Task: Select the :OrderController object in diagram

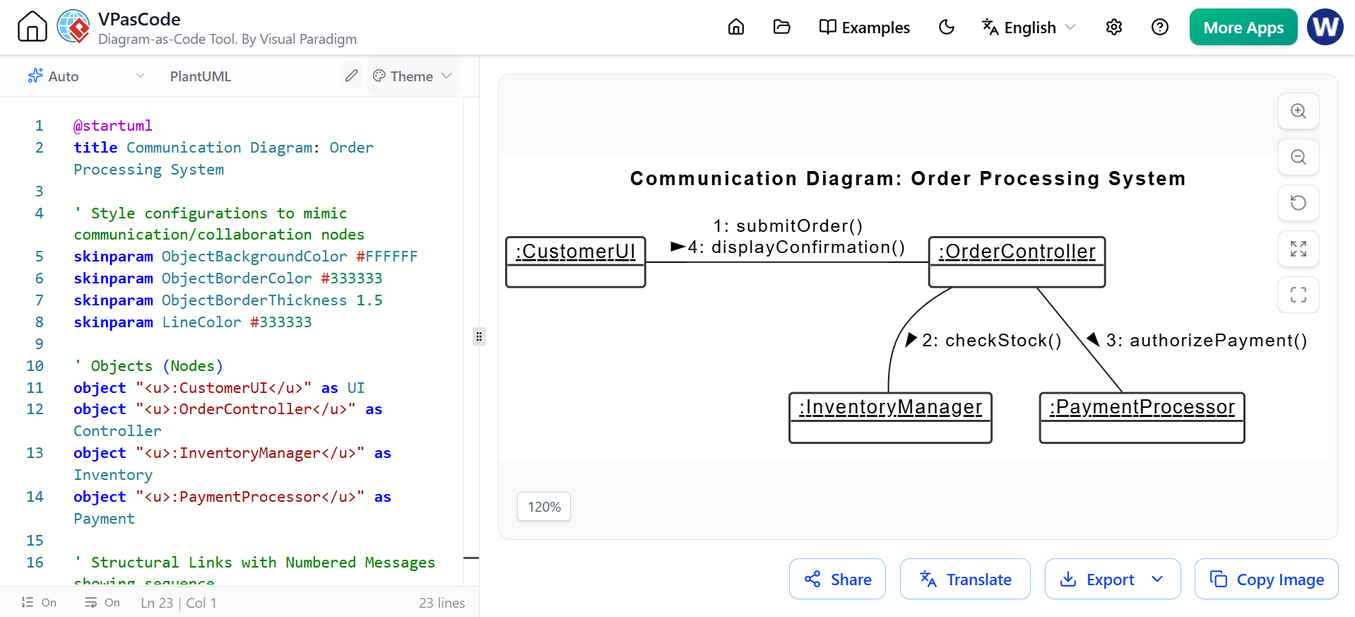Action: [1017, 262]
